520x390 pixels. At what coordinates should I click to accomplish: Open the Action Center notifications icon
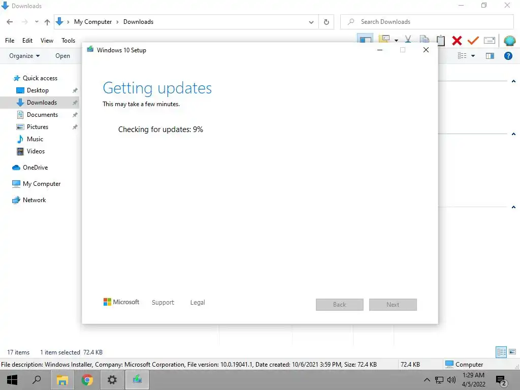(501, 380)
